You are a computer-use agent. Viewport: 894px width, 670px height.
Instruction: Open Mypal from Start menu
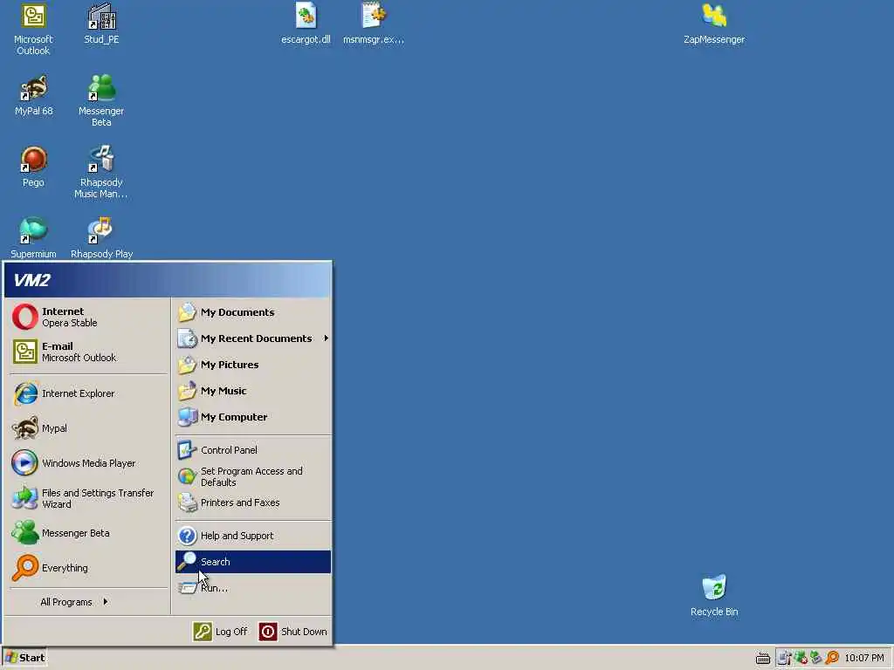pyautogui.click(x=88, y=428)
